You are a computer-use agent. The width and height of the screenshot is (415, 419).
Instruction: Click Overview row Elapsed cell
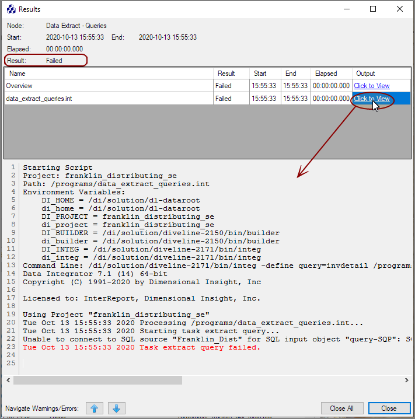(331, 86)
